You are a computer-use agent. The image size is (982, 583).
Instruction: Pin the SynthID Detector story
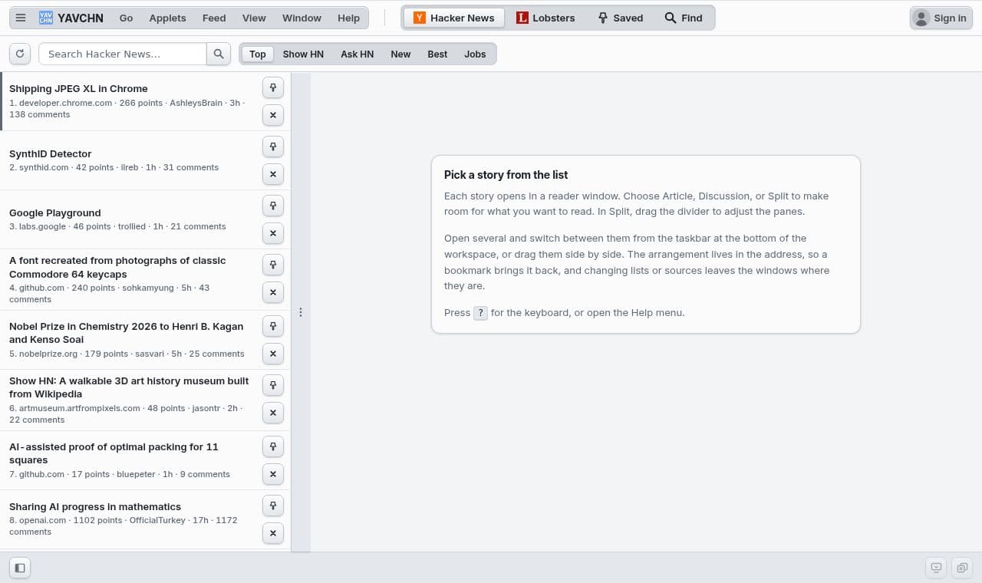(x=273, y=147)
